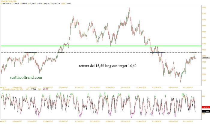Click 01-Ott-2018 on the price chart date axis
The height and width of the screenshot is (124, 210).
157,87
